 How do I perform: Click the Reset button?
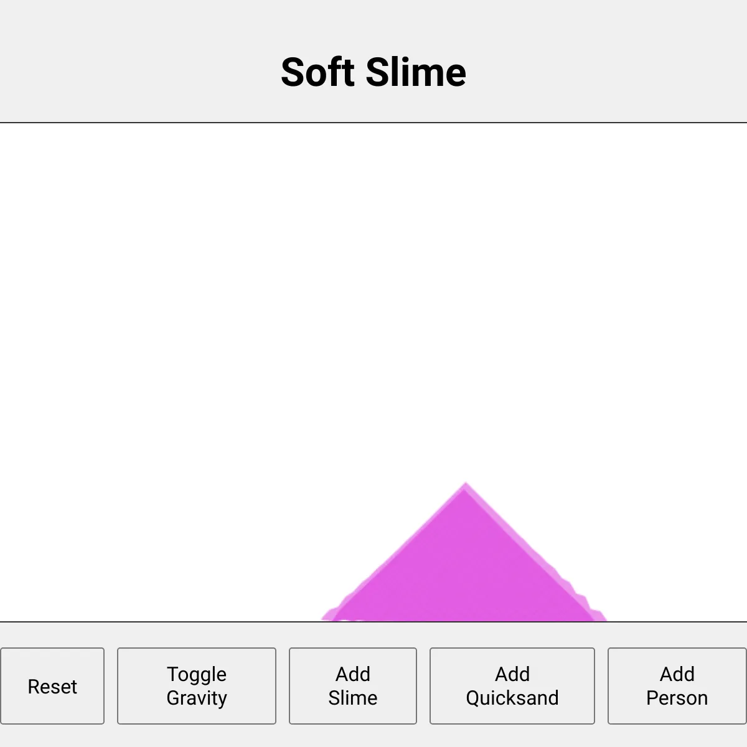click(52, 686)
